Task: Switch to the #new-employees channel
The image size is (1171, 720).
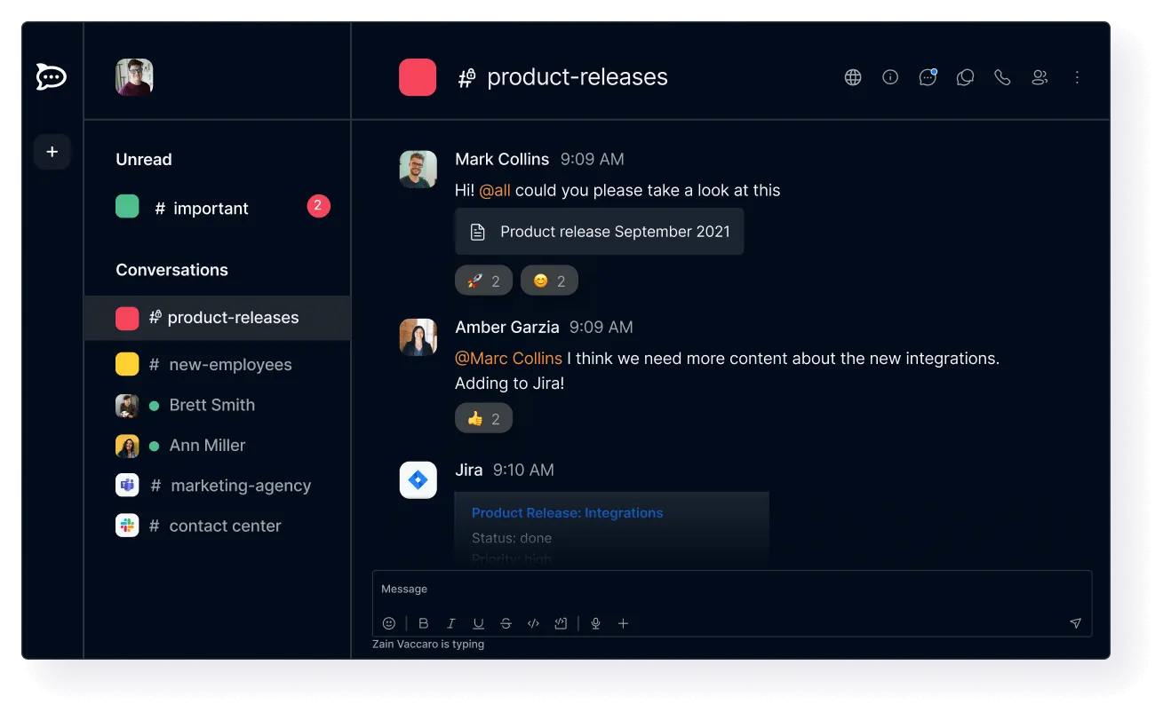Action: 230,364
